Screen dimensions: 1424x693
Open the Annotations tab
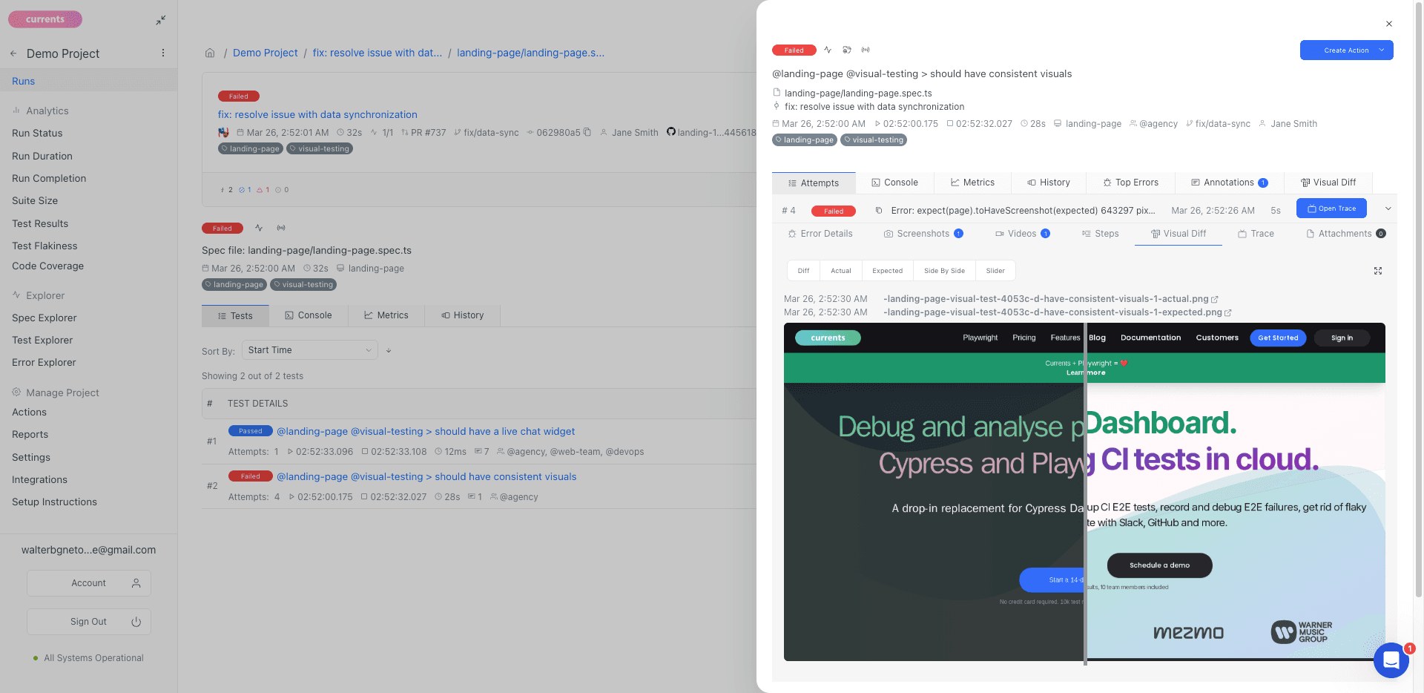pyautogui.click(x=1229, y=183)
